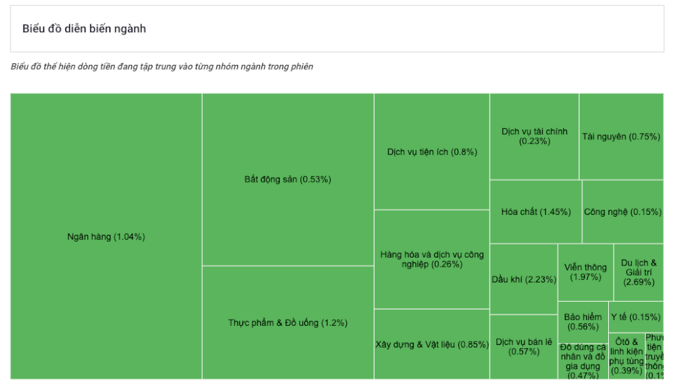Screen dimensions: 674x389
Task: Select the Bảo hiểm (0.56%) tile
Action: [x=583, y=322]
